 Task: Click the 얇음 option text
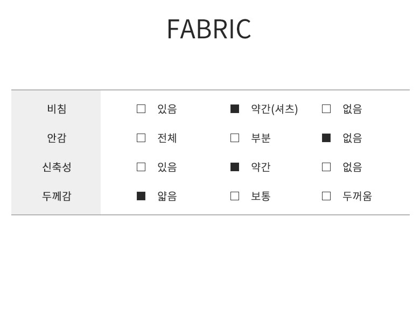point(167,196)
